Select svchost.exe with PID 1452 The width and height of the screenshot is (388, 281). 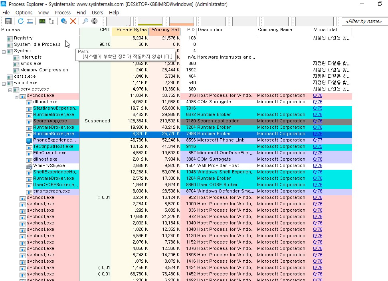pyautogui.click(x=176, y=274)
